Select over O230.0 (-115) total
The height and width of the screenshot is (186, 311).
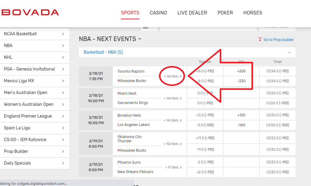[x=278, y=115]
